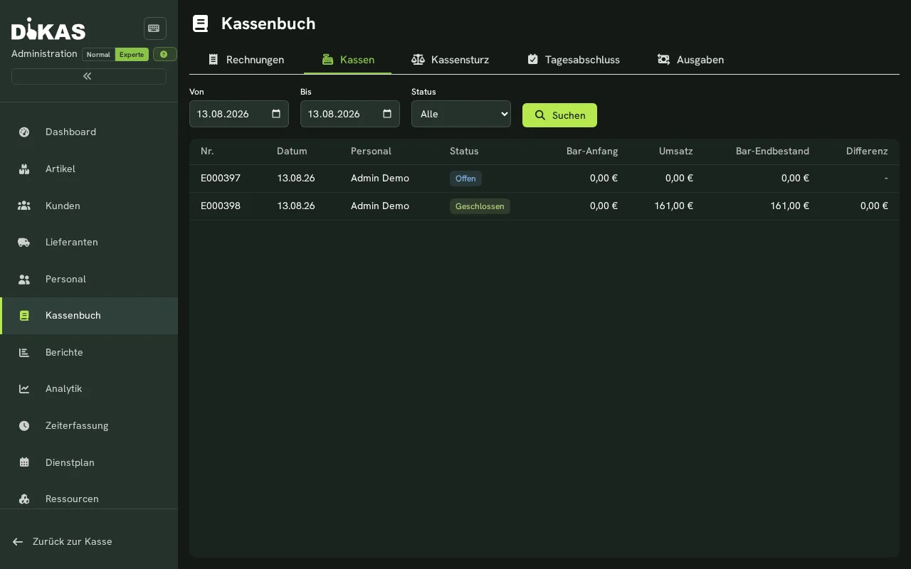The width and height of the screenshot is (911, 569).
Task: Click the DiKAS logo
Action: pyautogui.click(x=48, y=29)
